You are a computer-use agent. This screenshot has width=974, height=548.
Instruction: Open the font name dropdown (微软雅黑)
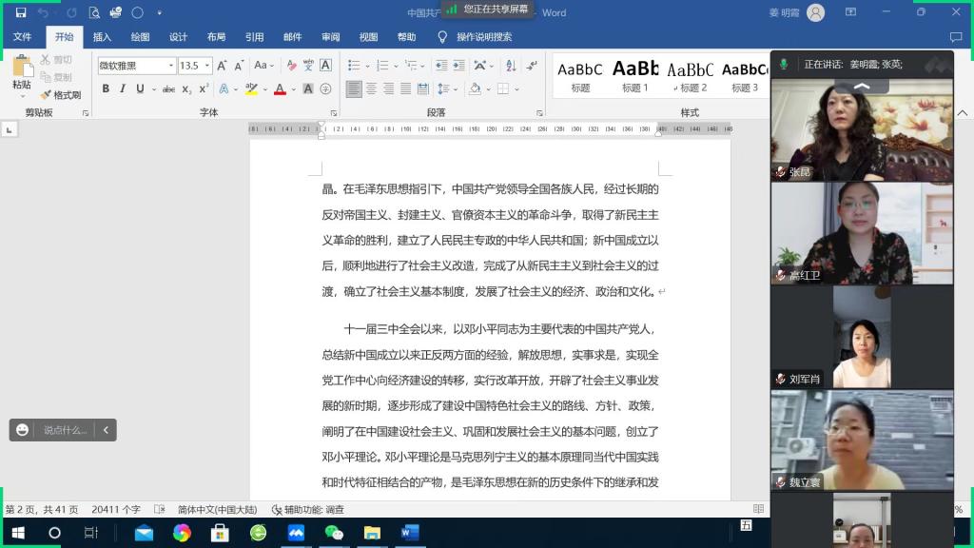coord(171,66)
